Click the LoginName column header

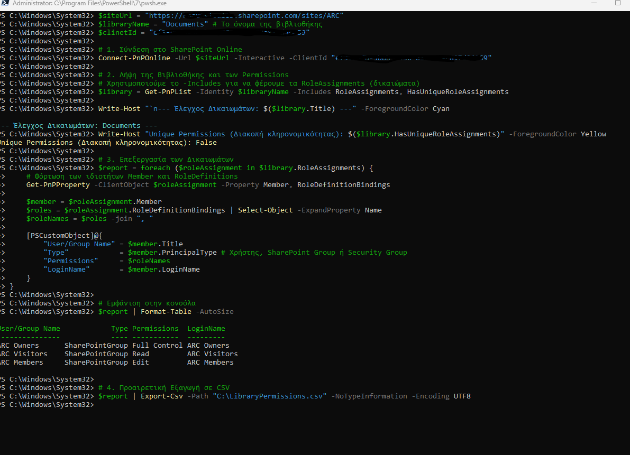pyautogui.click(x=206, y=329)
